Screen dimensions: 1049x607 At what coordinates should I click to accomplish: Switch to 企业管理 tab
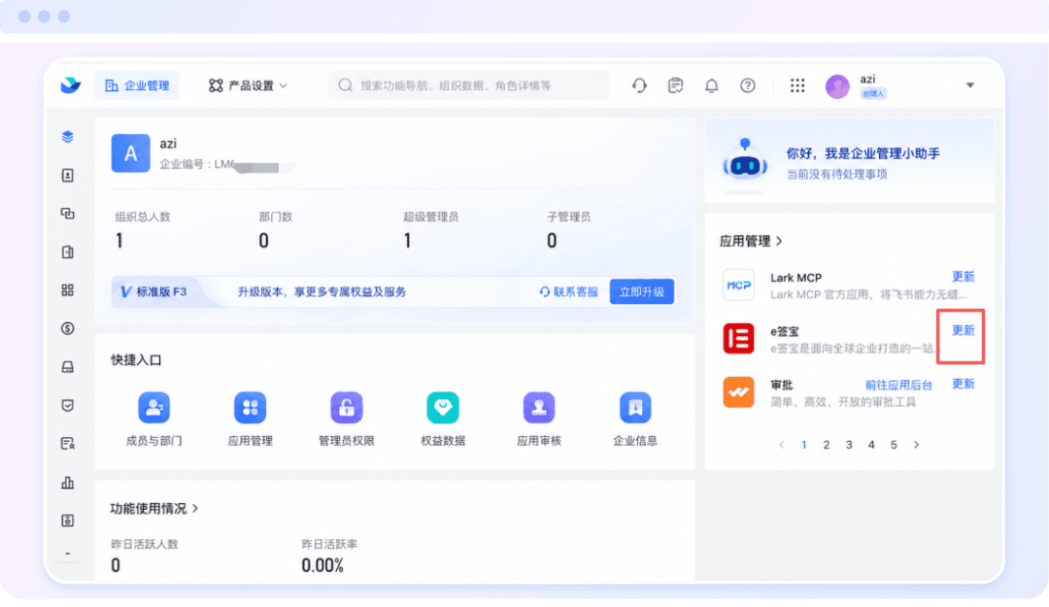coord(137,85)
